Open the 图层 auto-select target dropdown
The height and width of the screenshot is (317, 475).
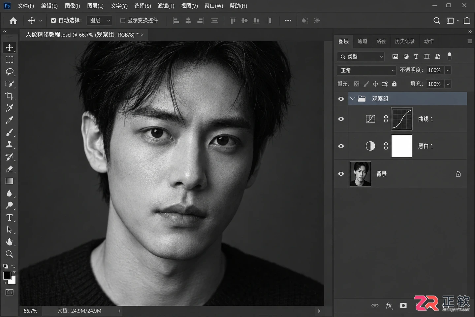tap(99, 20)
